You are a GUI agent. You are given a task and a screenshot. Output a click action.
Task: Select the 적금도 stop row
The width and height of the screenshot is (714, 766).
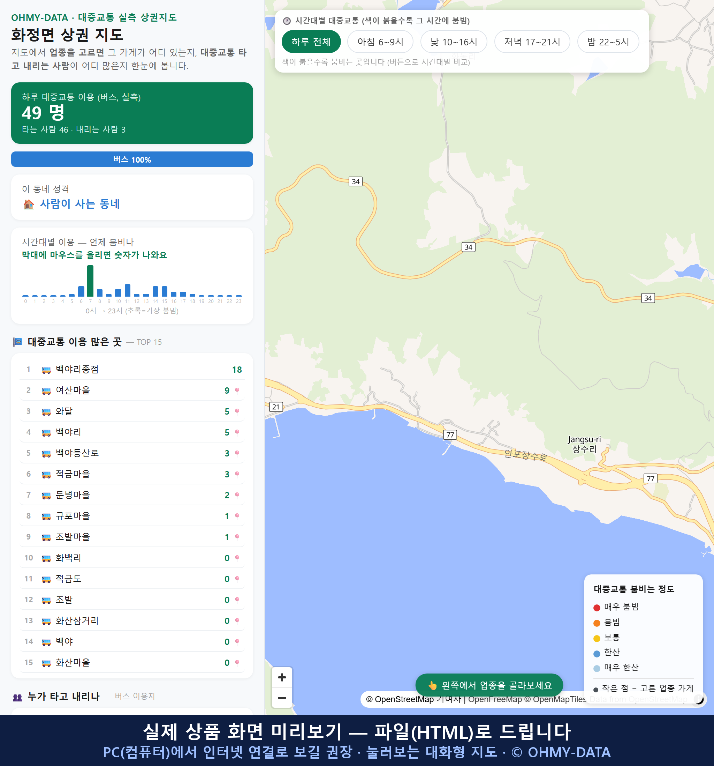coord(132,579)
